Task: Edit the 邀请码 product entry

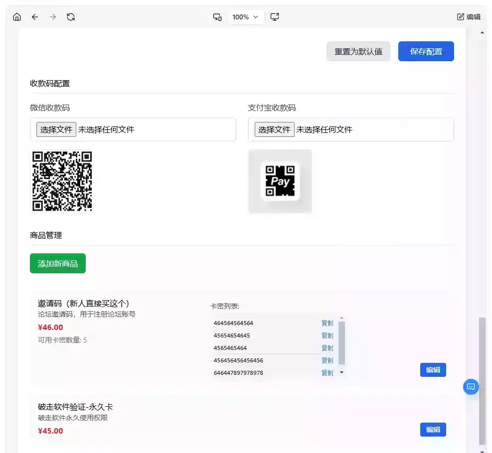Action: [433, 370]
